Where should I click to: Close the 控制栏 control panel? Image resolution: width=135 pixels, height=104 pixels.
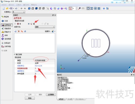click(55, 15)
